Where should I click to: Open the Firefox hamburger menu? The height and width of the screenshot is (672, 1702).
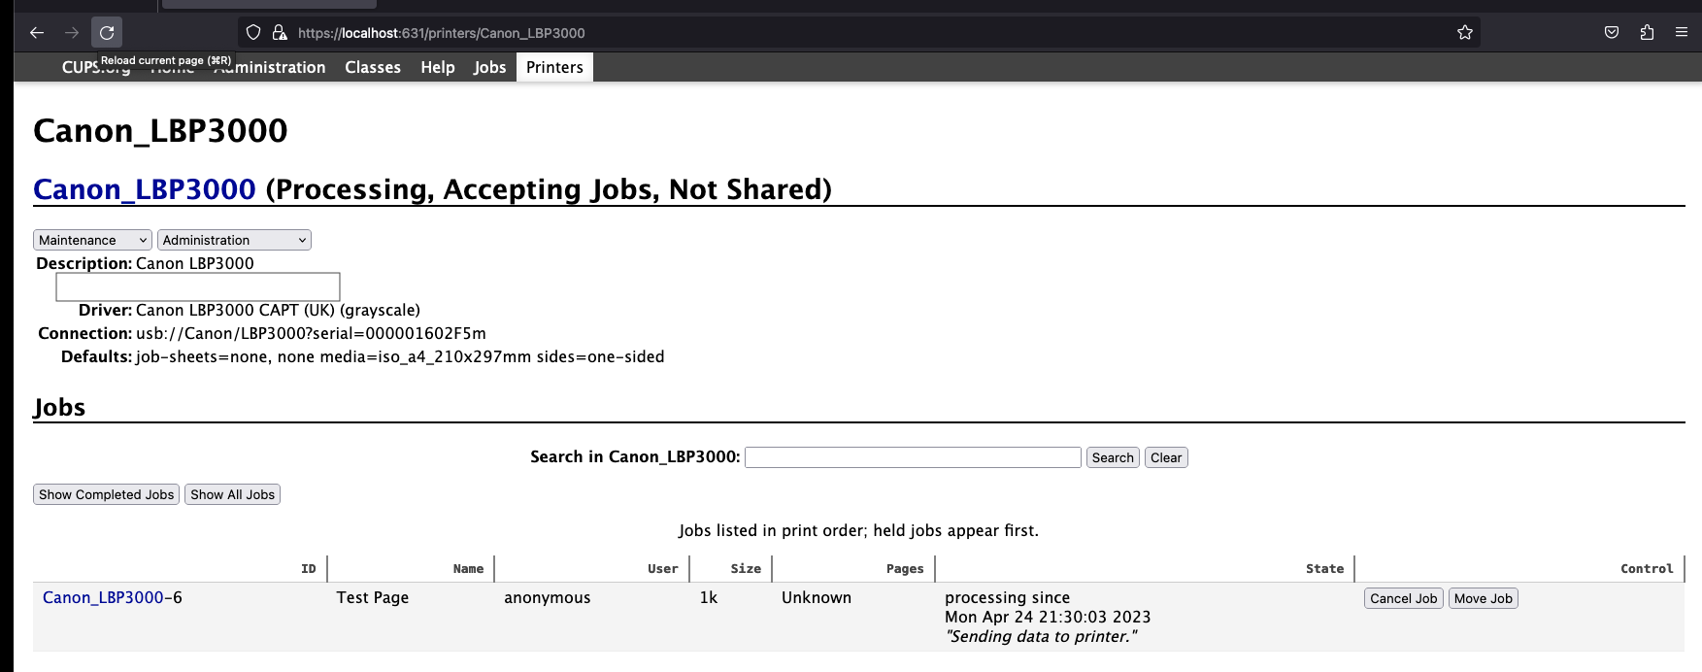1682,33
